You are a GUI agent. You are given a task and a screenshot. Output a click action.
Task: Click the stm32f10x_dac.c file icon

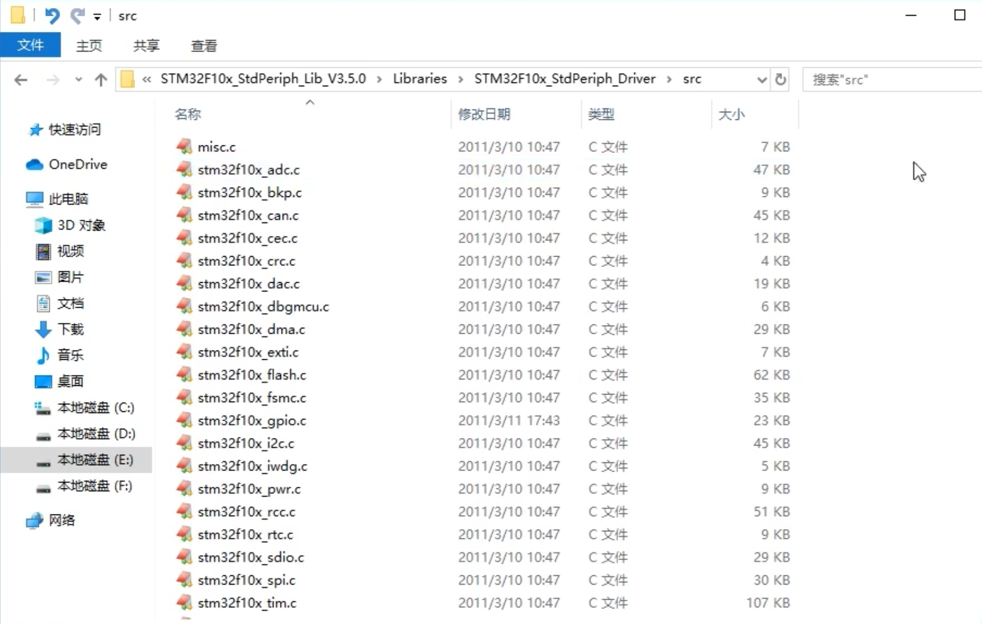click(184, 283)
